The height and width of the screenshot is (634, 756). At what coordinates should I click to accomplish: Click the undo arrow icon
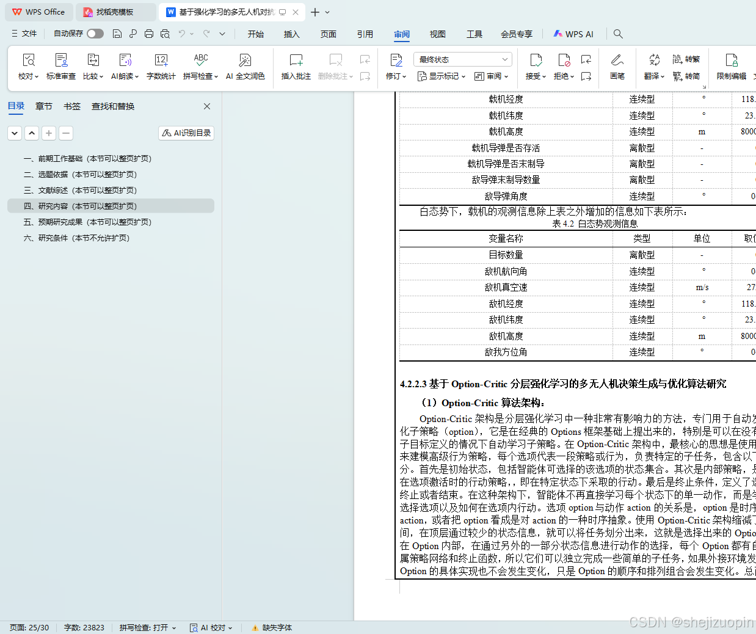(x=182, y=34)
